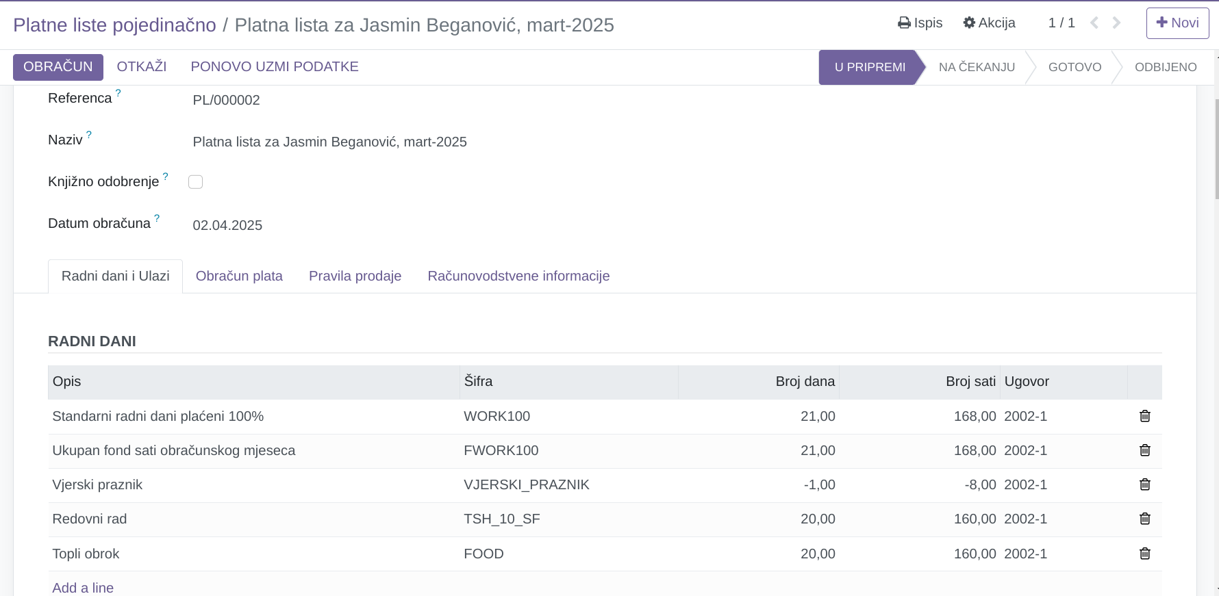Open the Ispis print dropdown
Image resolution: width=1219 pixels, height=596 pixels.
920,23
